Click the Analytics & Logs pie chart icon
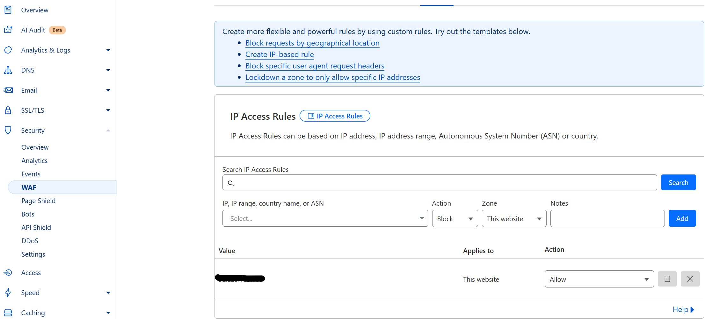 pyautogui.click(x=8, y=50)
